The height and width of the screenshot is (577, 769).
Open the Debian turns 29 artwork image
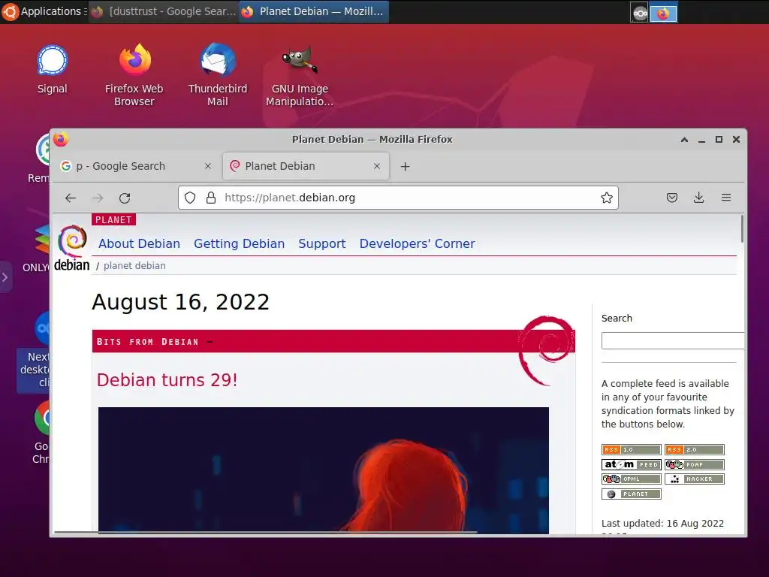click(x=323, y=470)
